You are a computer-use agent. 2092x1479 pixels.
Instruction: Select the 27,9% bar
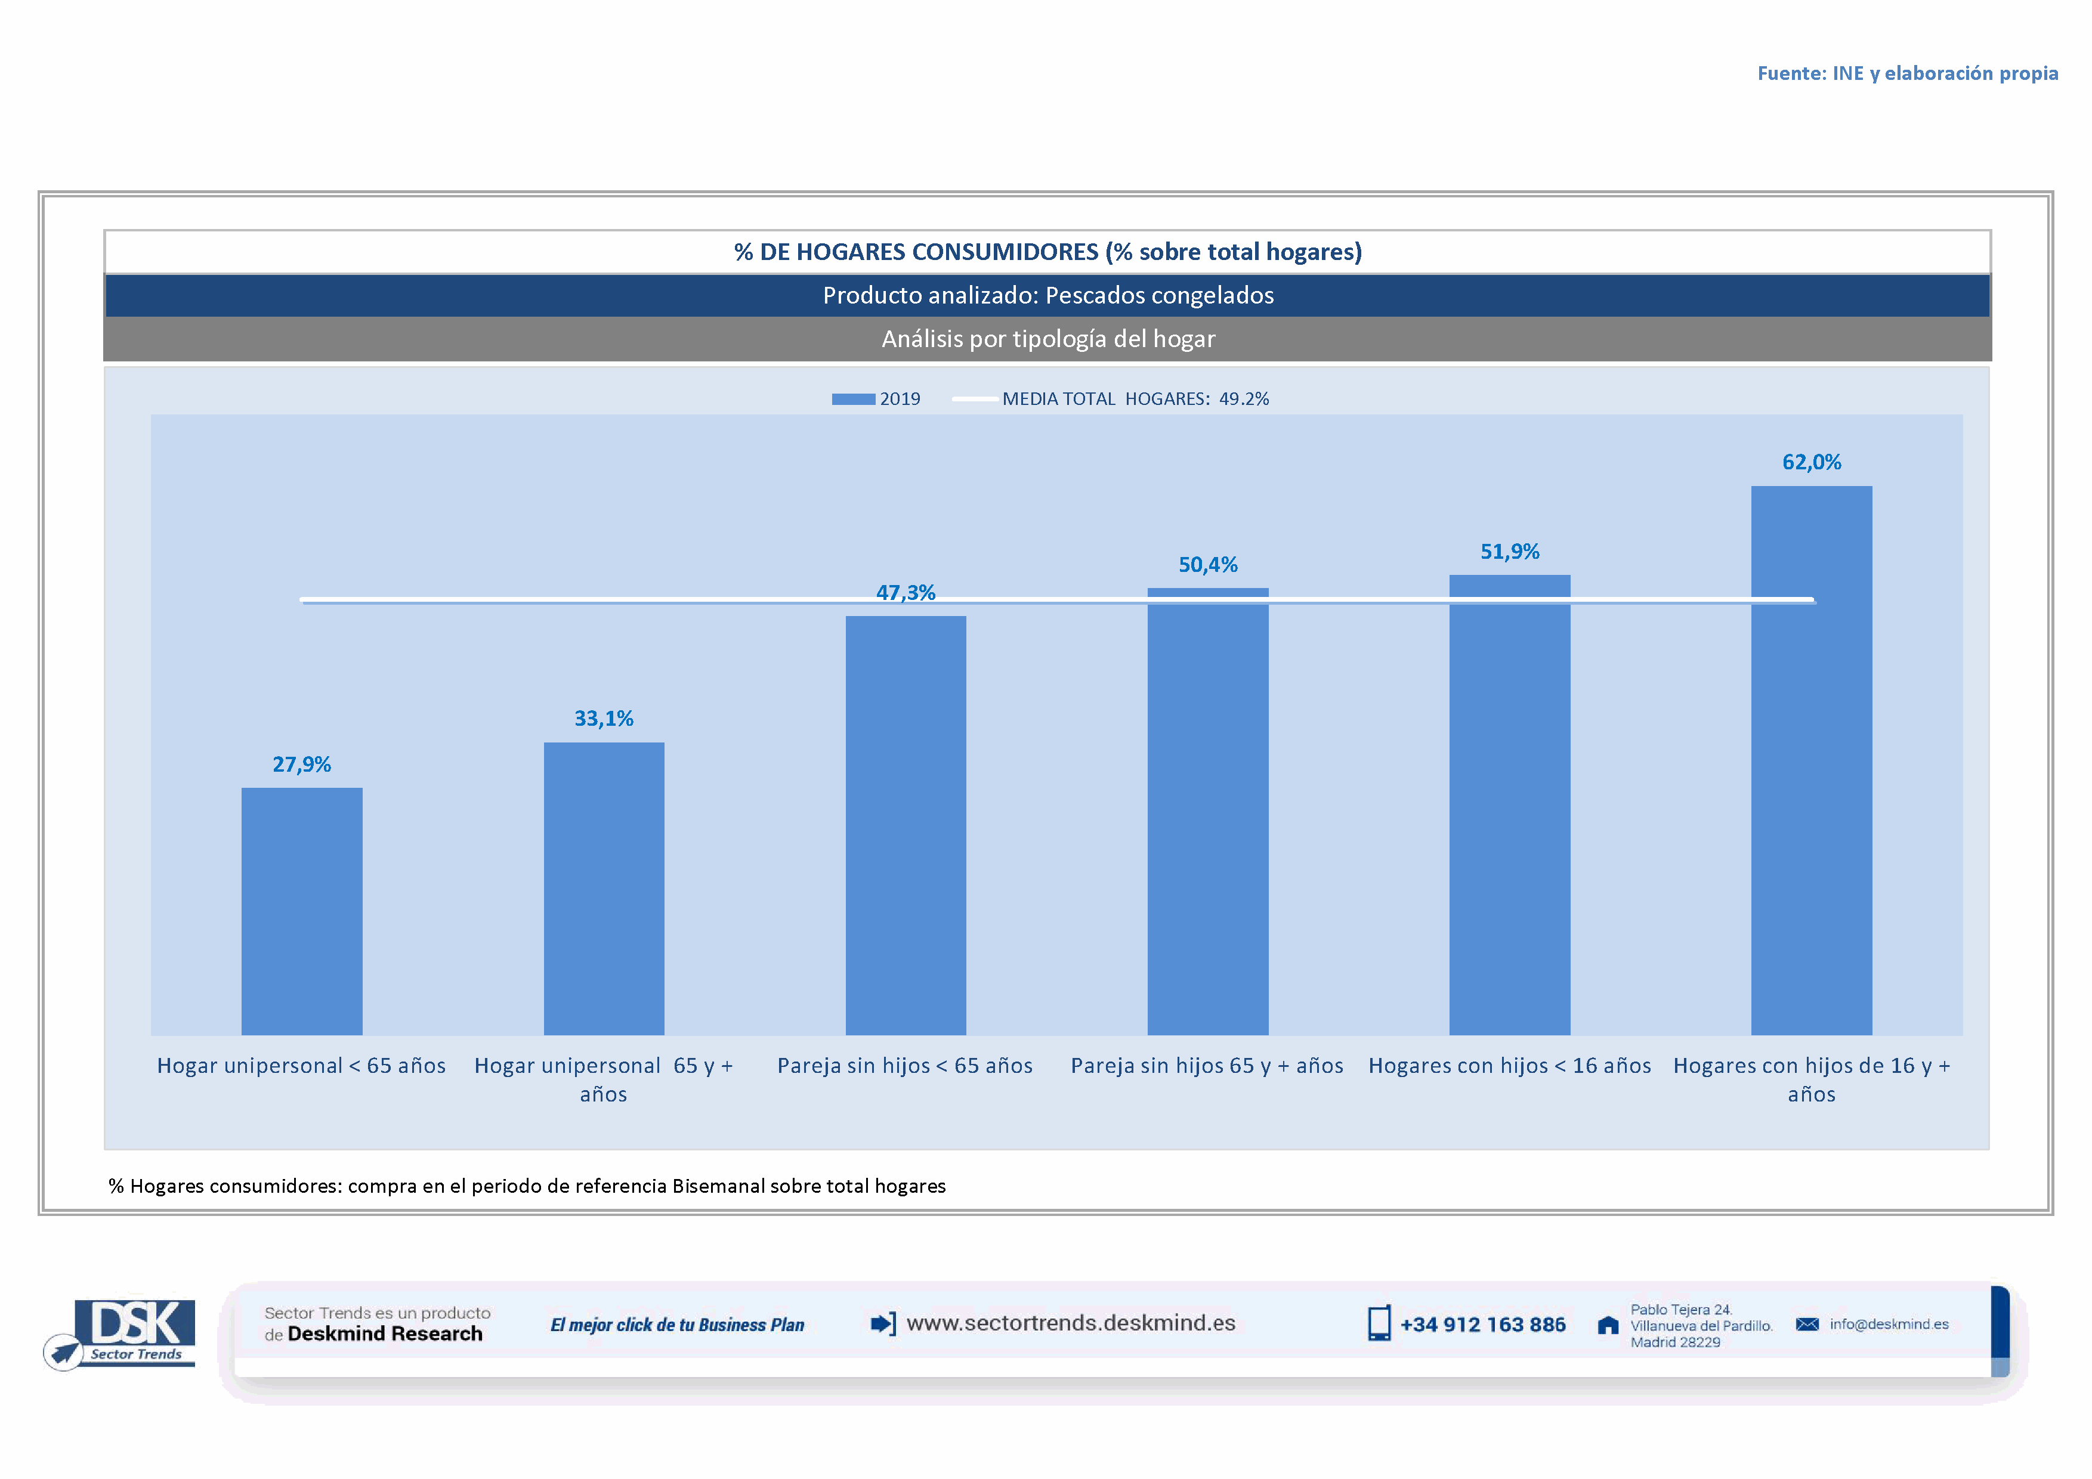point(302,911)
